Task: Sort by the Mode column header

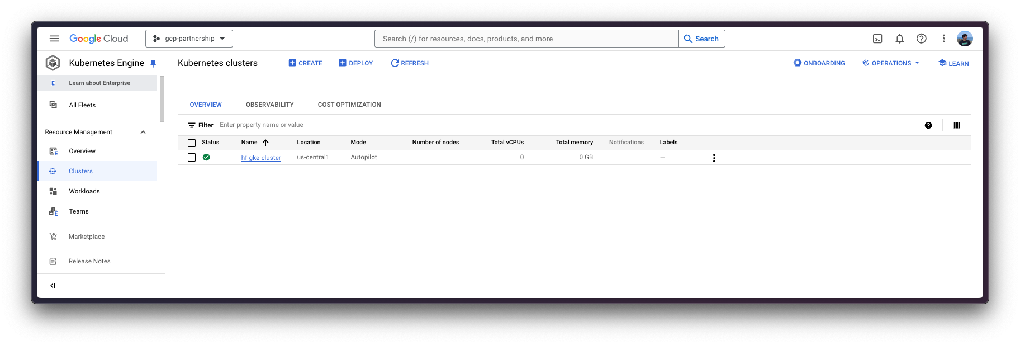Action: pos(358,143)
